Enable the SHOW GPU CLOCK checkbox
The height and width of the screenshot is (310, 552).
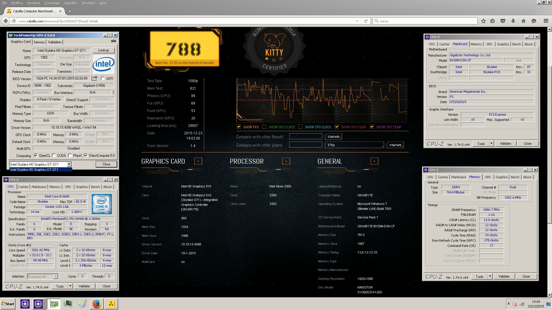(x=264, y=127)
